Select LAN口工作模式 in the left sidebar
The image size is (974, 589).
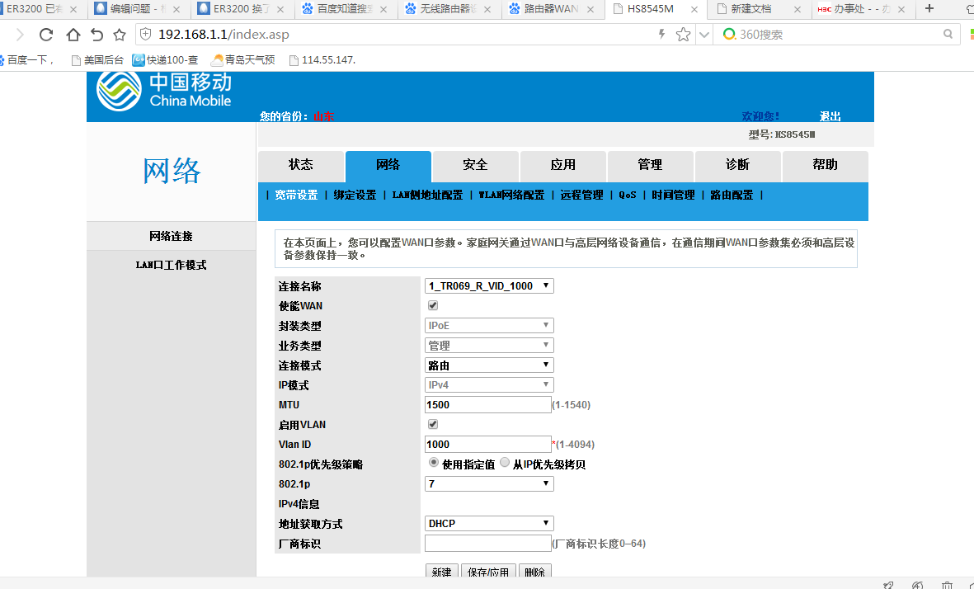pyautogui.click(x=171, y=265)
